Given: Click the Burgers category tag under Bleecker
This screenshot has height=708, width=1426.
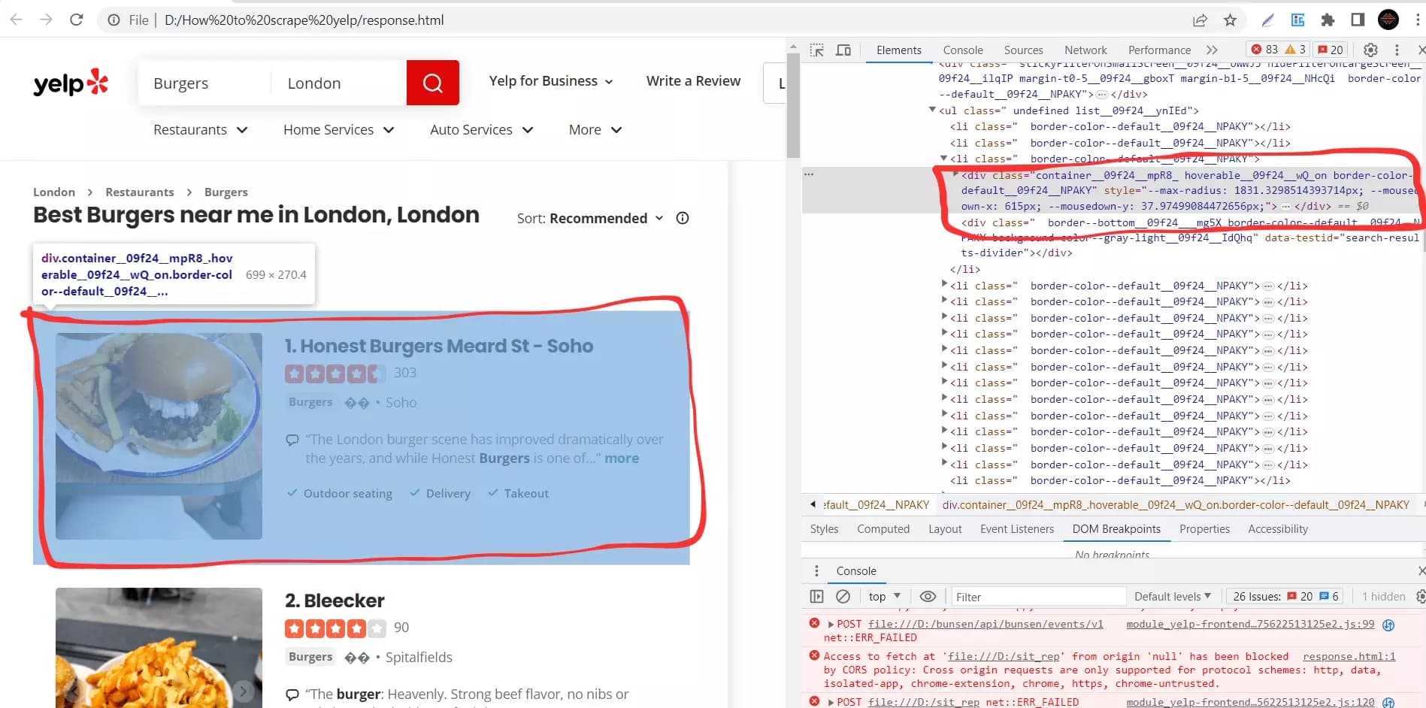Looking at the screenshot, I should (x=310, y=657).
